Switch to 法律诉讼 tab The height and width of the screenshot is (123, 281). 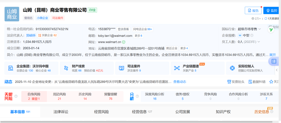click(x=61, y=112)
